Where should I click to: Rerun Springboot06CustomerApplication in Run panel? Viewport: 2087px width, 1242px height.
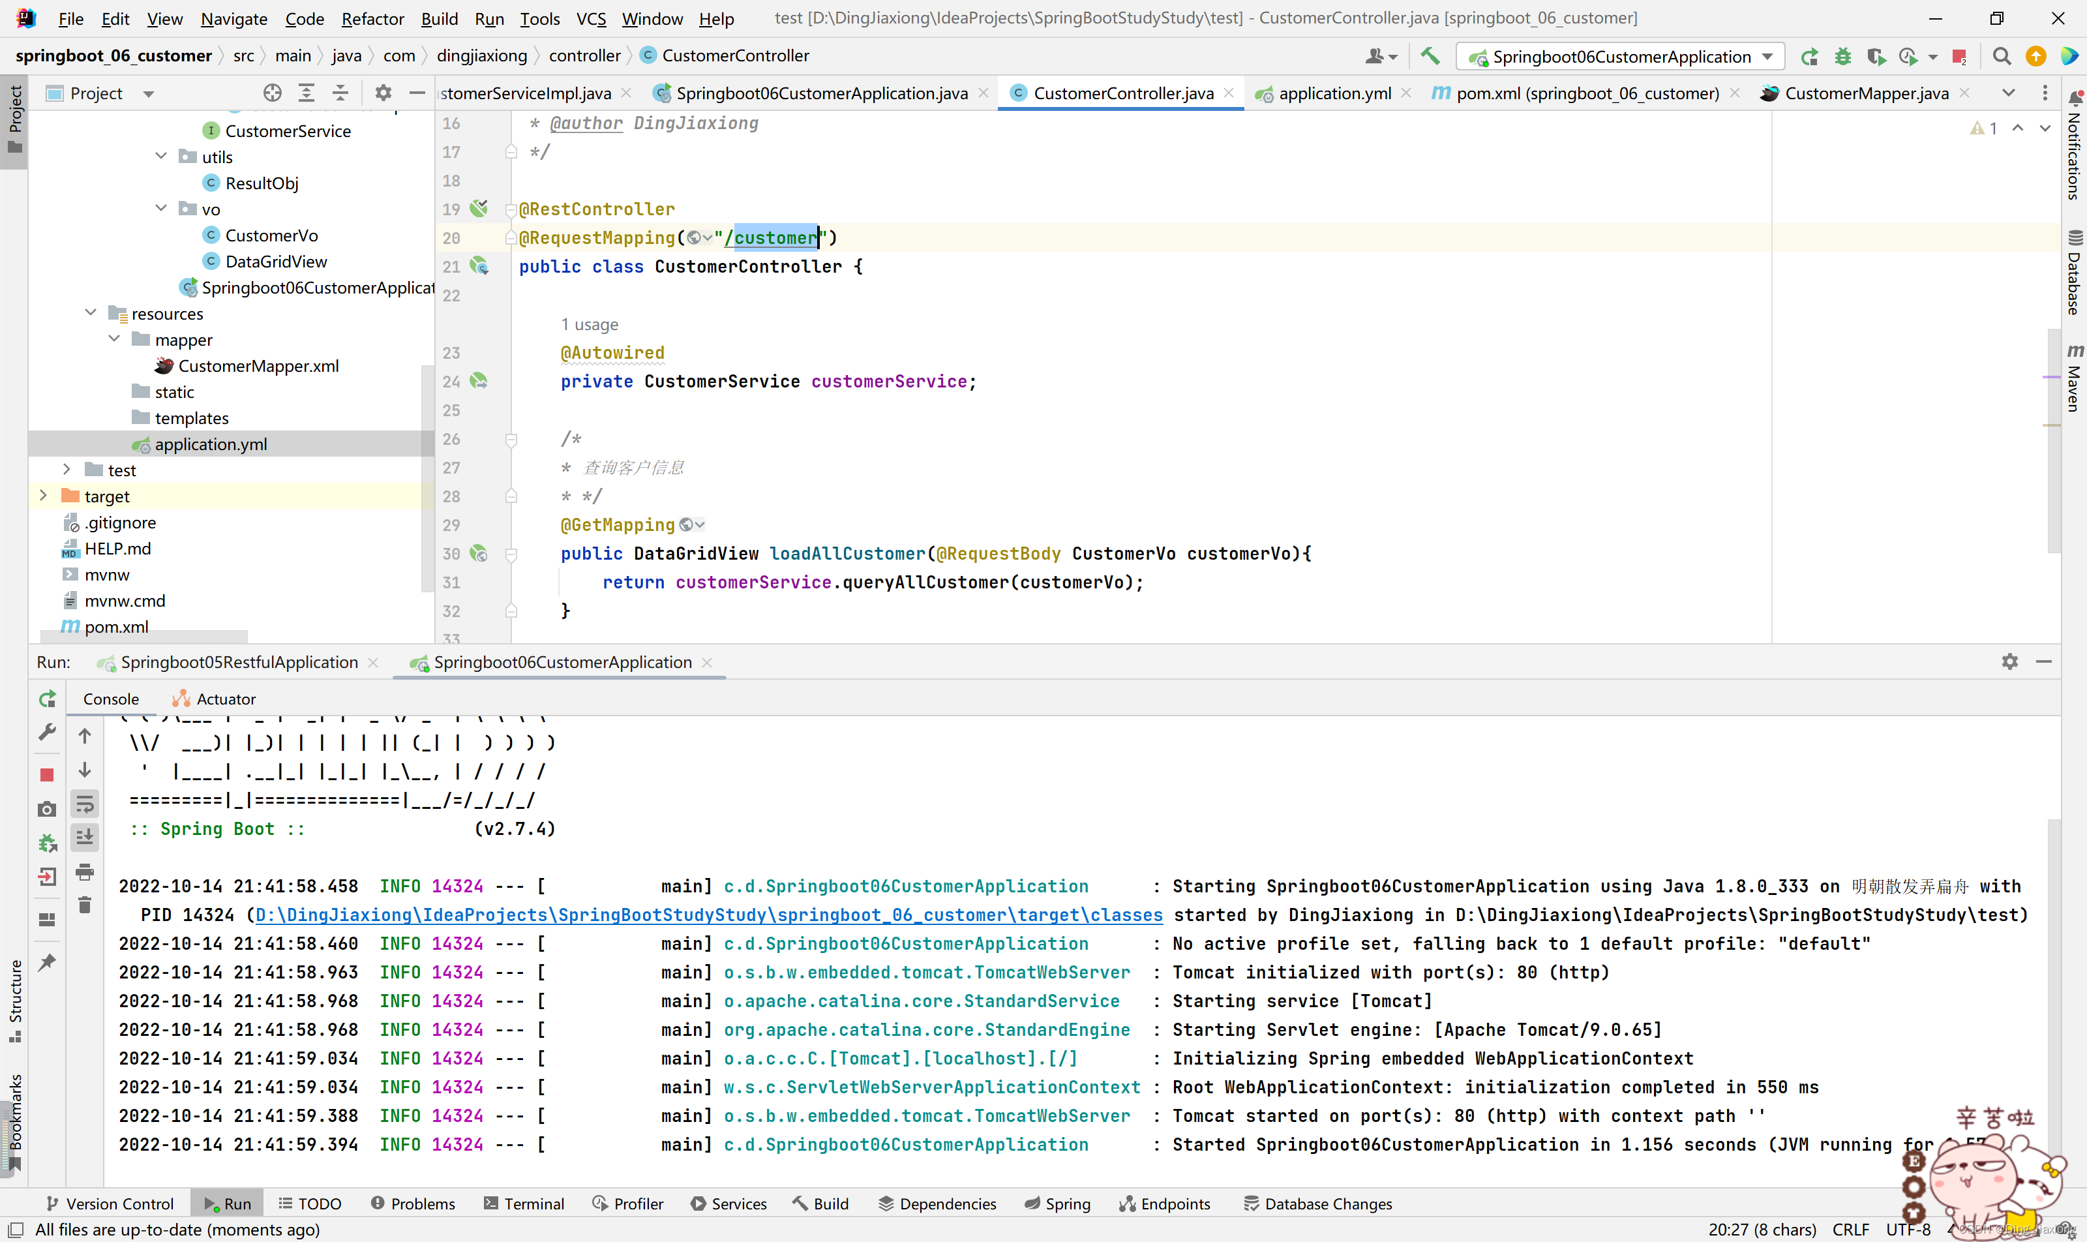click(47, 699)
